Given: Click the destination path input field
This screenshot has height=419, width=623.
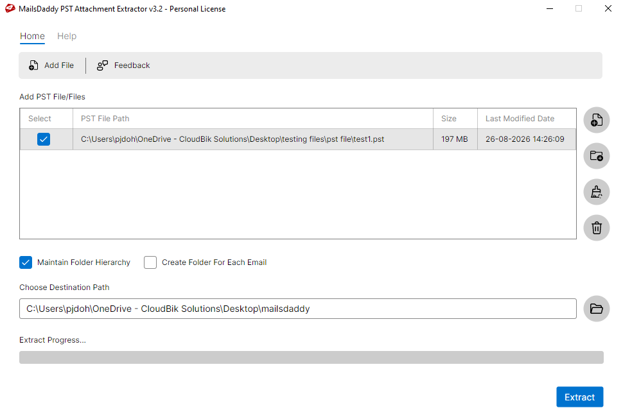Looking at the screenshot, I should (x=298, y=309).
